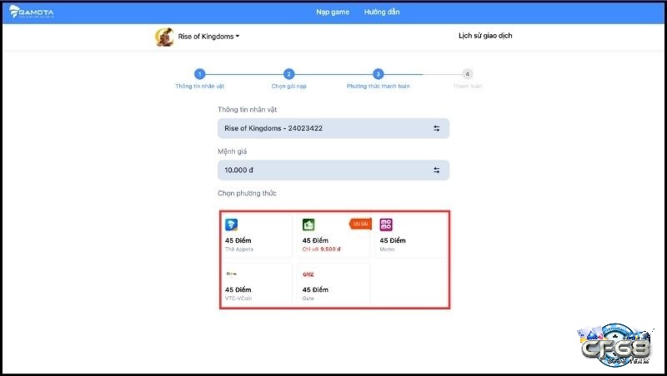Click the Appota card icon
The width and height of the screenshot is (667, 376).
point(232,225)
